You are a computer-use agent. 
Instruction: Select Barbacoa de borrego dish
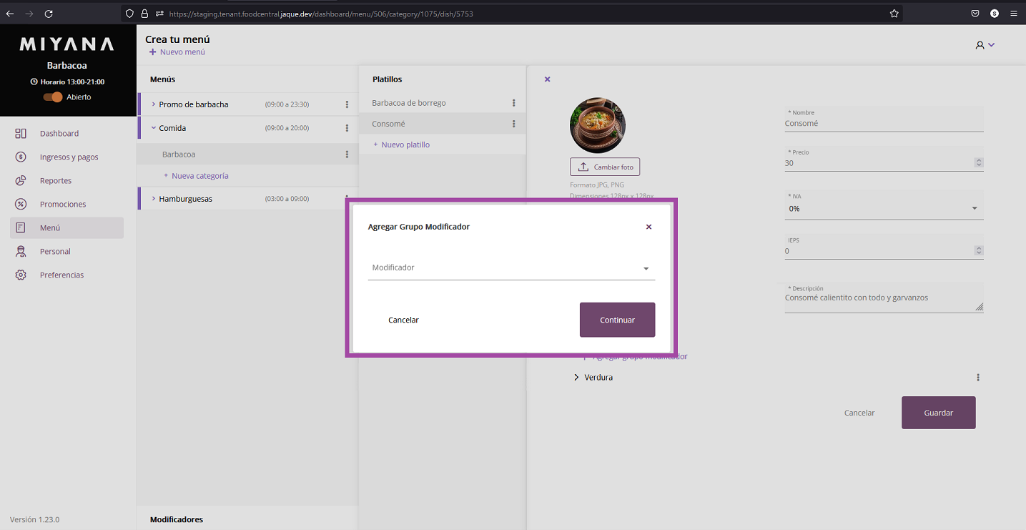409,103
